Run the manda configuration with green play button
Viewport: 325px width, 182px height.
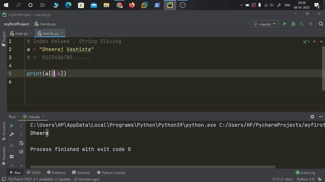pyautogui.click(x=285, y=24)
